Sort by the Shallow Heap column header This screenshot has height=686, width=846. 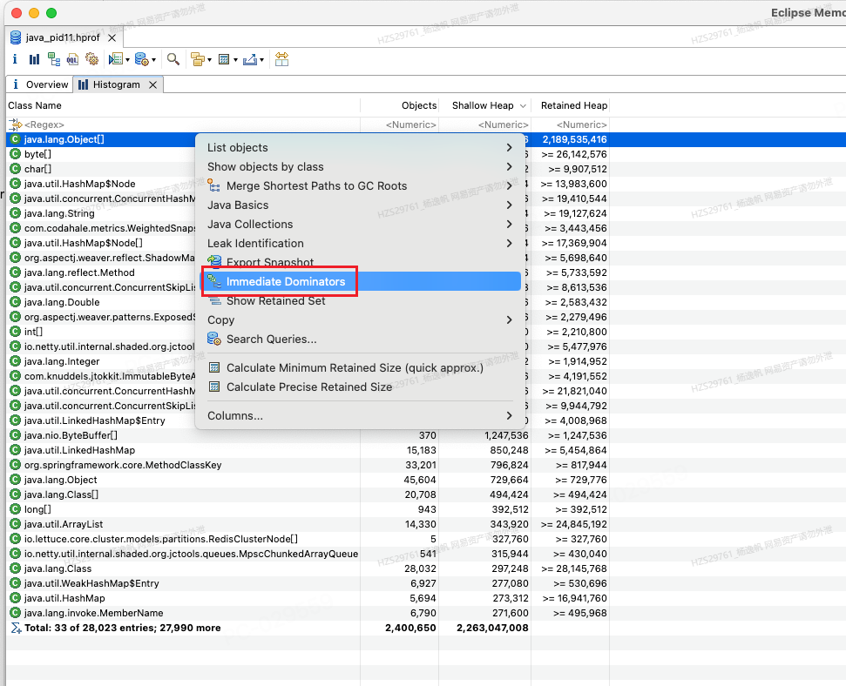pyautogui.click(x=485, y=105)
